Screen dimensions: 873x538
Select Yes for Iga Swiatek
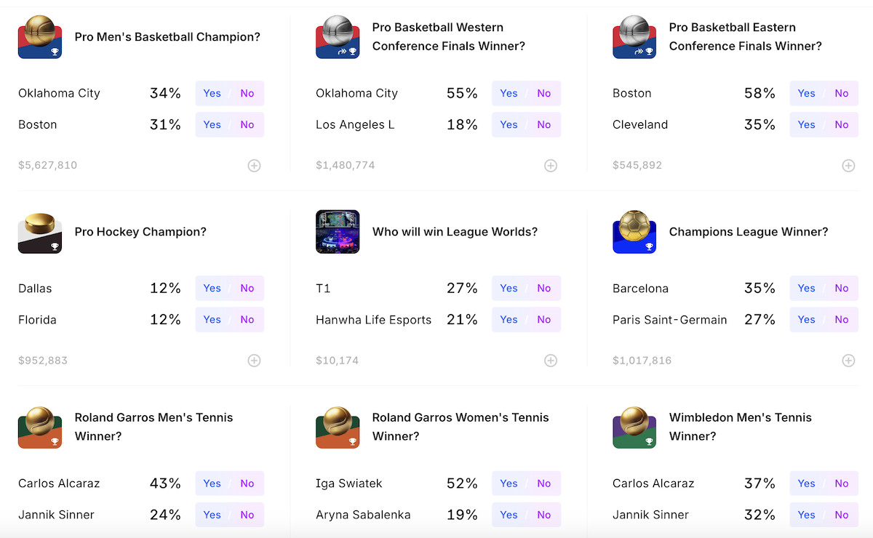coord(509,483)
